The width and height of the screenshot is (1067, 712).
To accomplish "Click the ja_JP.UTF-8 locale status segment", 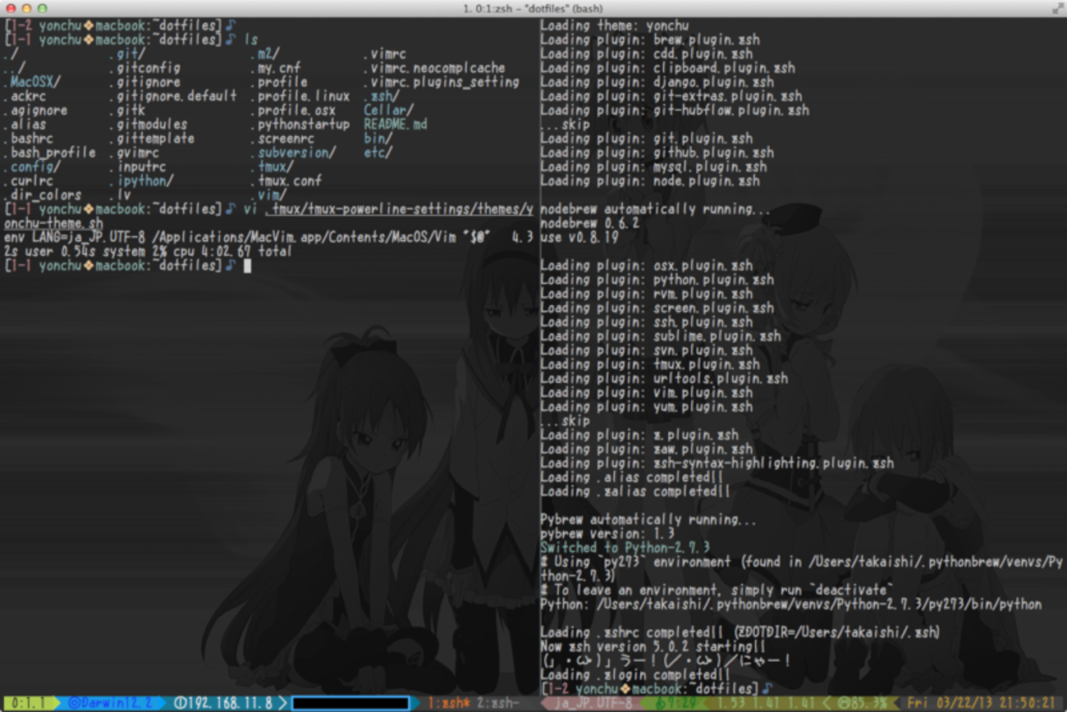I will (x=593, y=703).
